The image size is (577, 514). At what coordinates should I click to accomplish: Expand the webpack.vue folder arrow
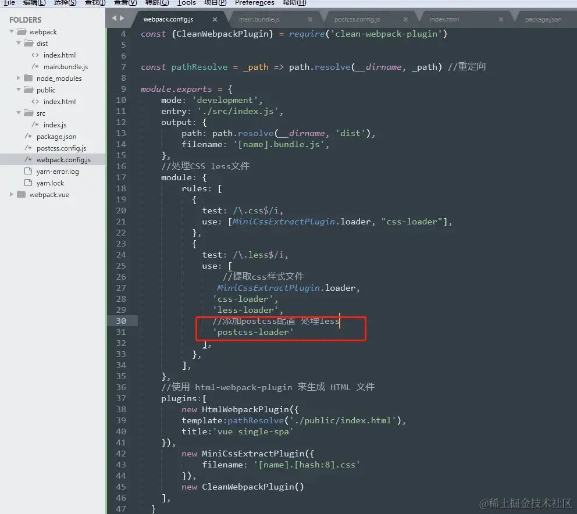pyautogui.click(x=12, y=194)
